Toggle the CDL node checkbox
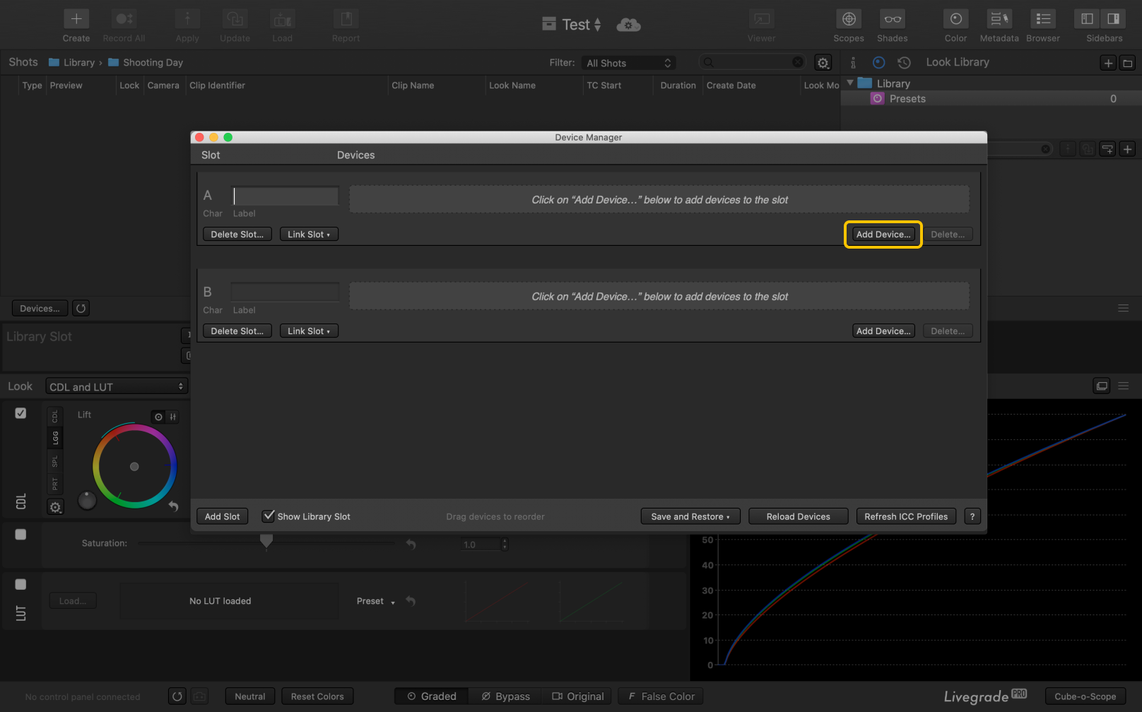The width and height of the screenshot is (1142, 712). (20, 413)
